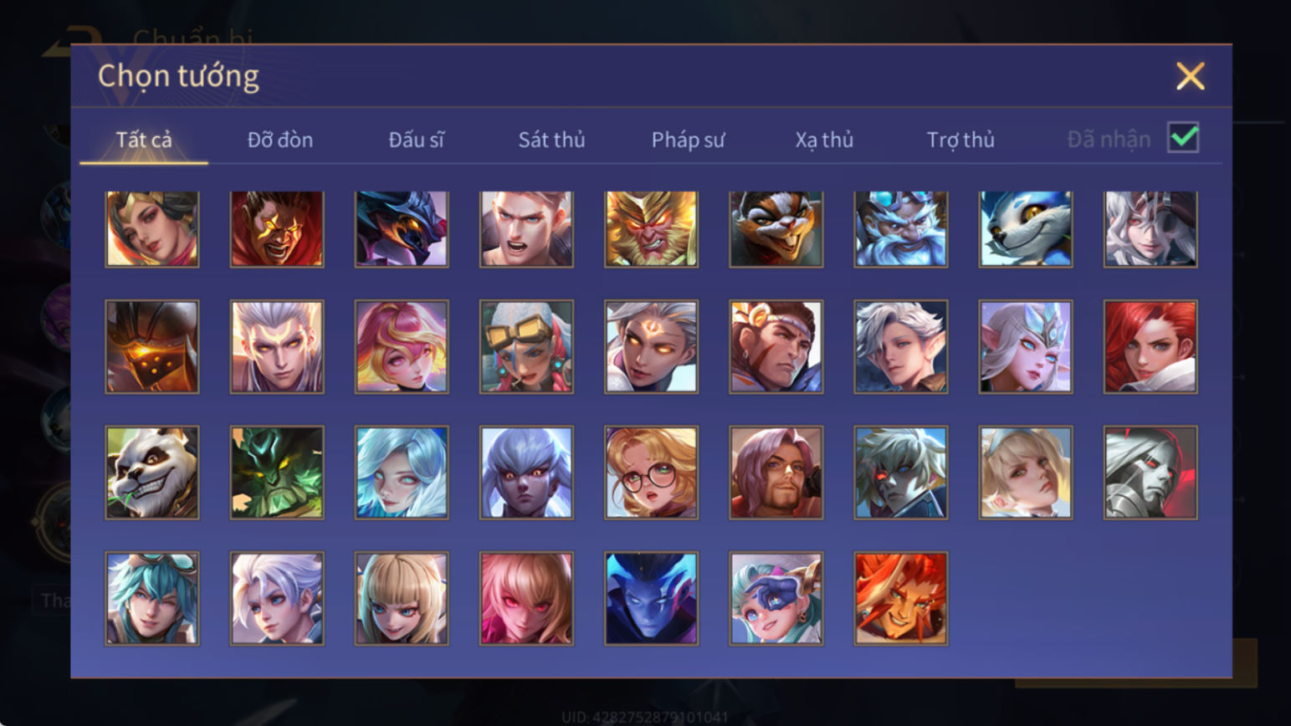Viewport: 1291px width, 726px height.
Task: Select the raccoon hero with eye patch
Action: (776, 228)
